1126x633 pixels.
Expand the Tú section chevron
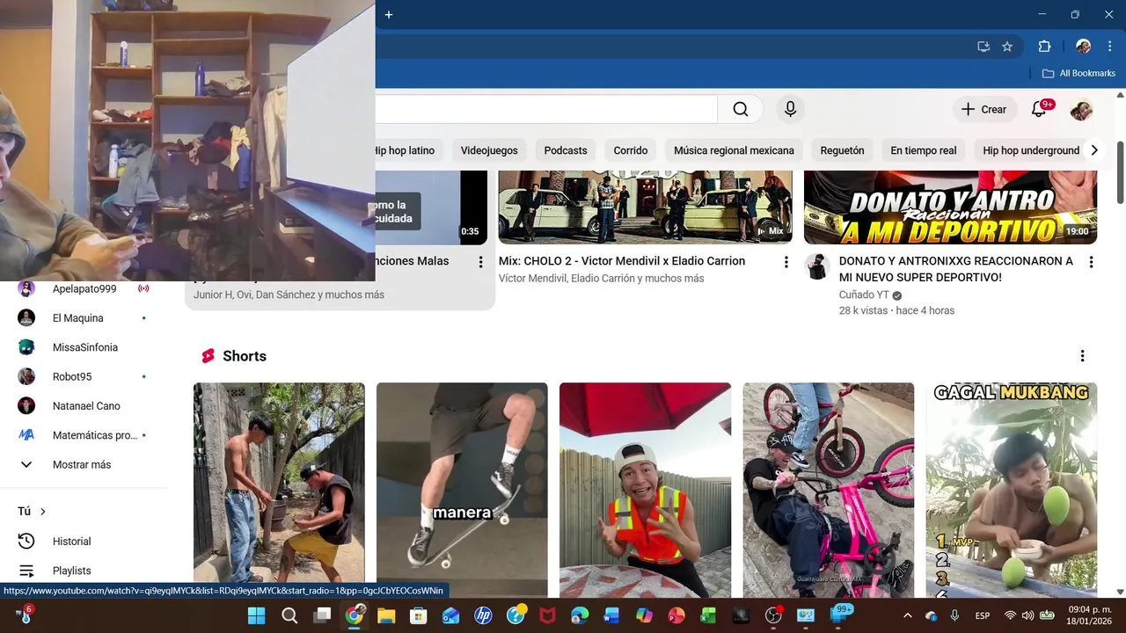[42, 512]
